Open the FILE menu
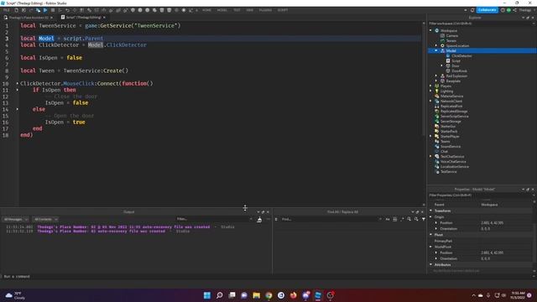This screenshot has width=537, height=302. tap(6, 10)
